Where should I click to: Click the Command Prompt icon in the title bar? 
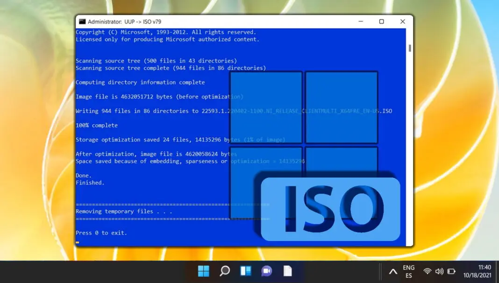click(x=82, y=21)
